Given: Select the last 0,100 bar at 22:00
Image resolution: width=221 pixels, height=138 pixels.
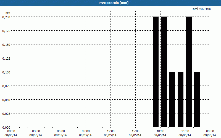Looking at the screenshot, I should [197, 99].
